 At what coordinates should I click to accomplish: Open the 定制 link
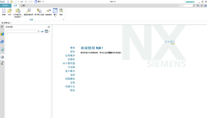pyautogui.click(x=72, y=83)
